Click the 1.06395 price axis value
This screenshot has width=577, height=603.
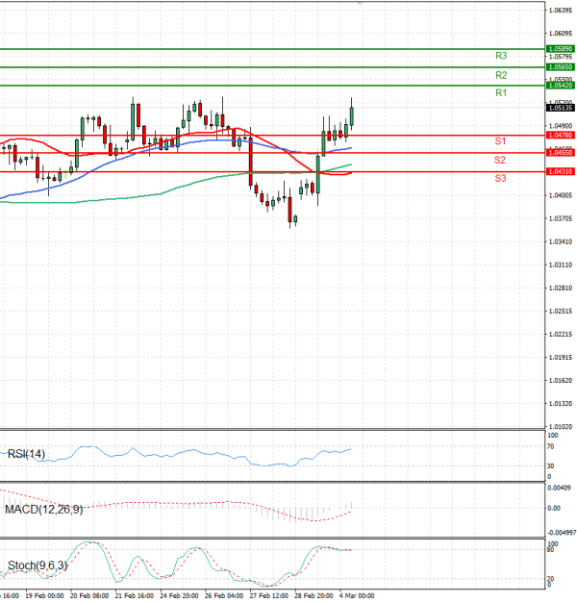pyautogui.click(x=560, y=11)
